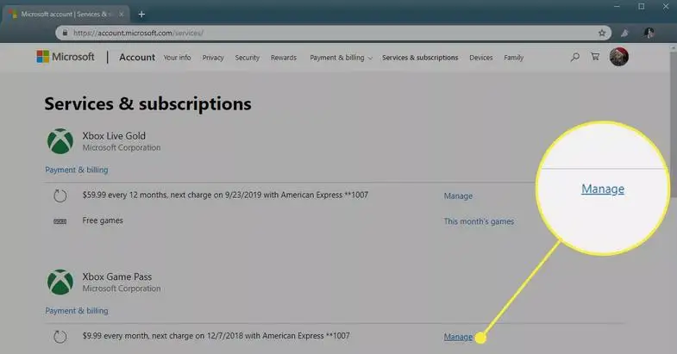Expand Payment & billing nav dropdown
The image size is (677, 354).
[342, 58]
